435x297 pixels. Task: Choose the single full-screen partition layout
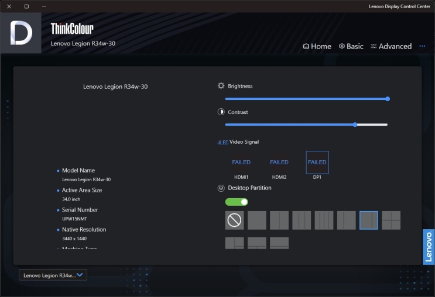(256, 220)
